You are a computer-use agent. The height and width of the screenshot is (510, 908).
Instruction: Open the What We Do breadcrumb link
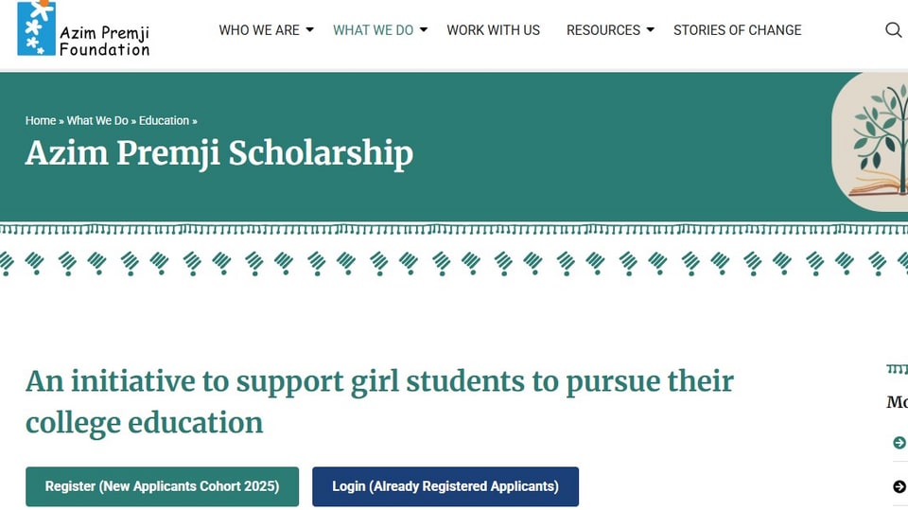point(97,120)
